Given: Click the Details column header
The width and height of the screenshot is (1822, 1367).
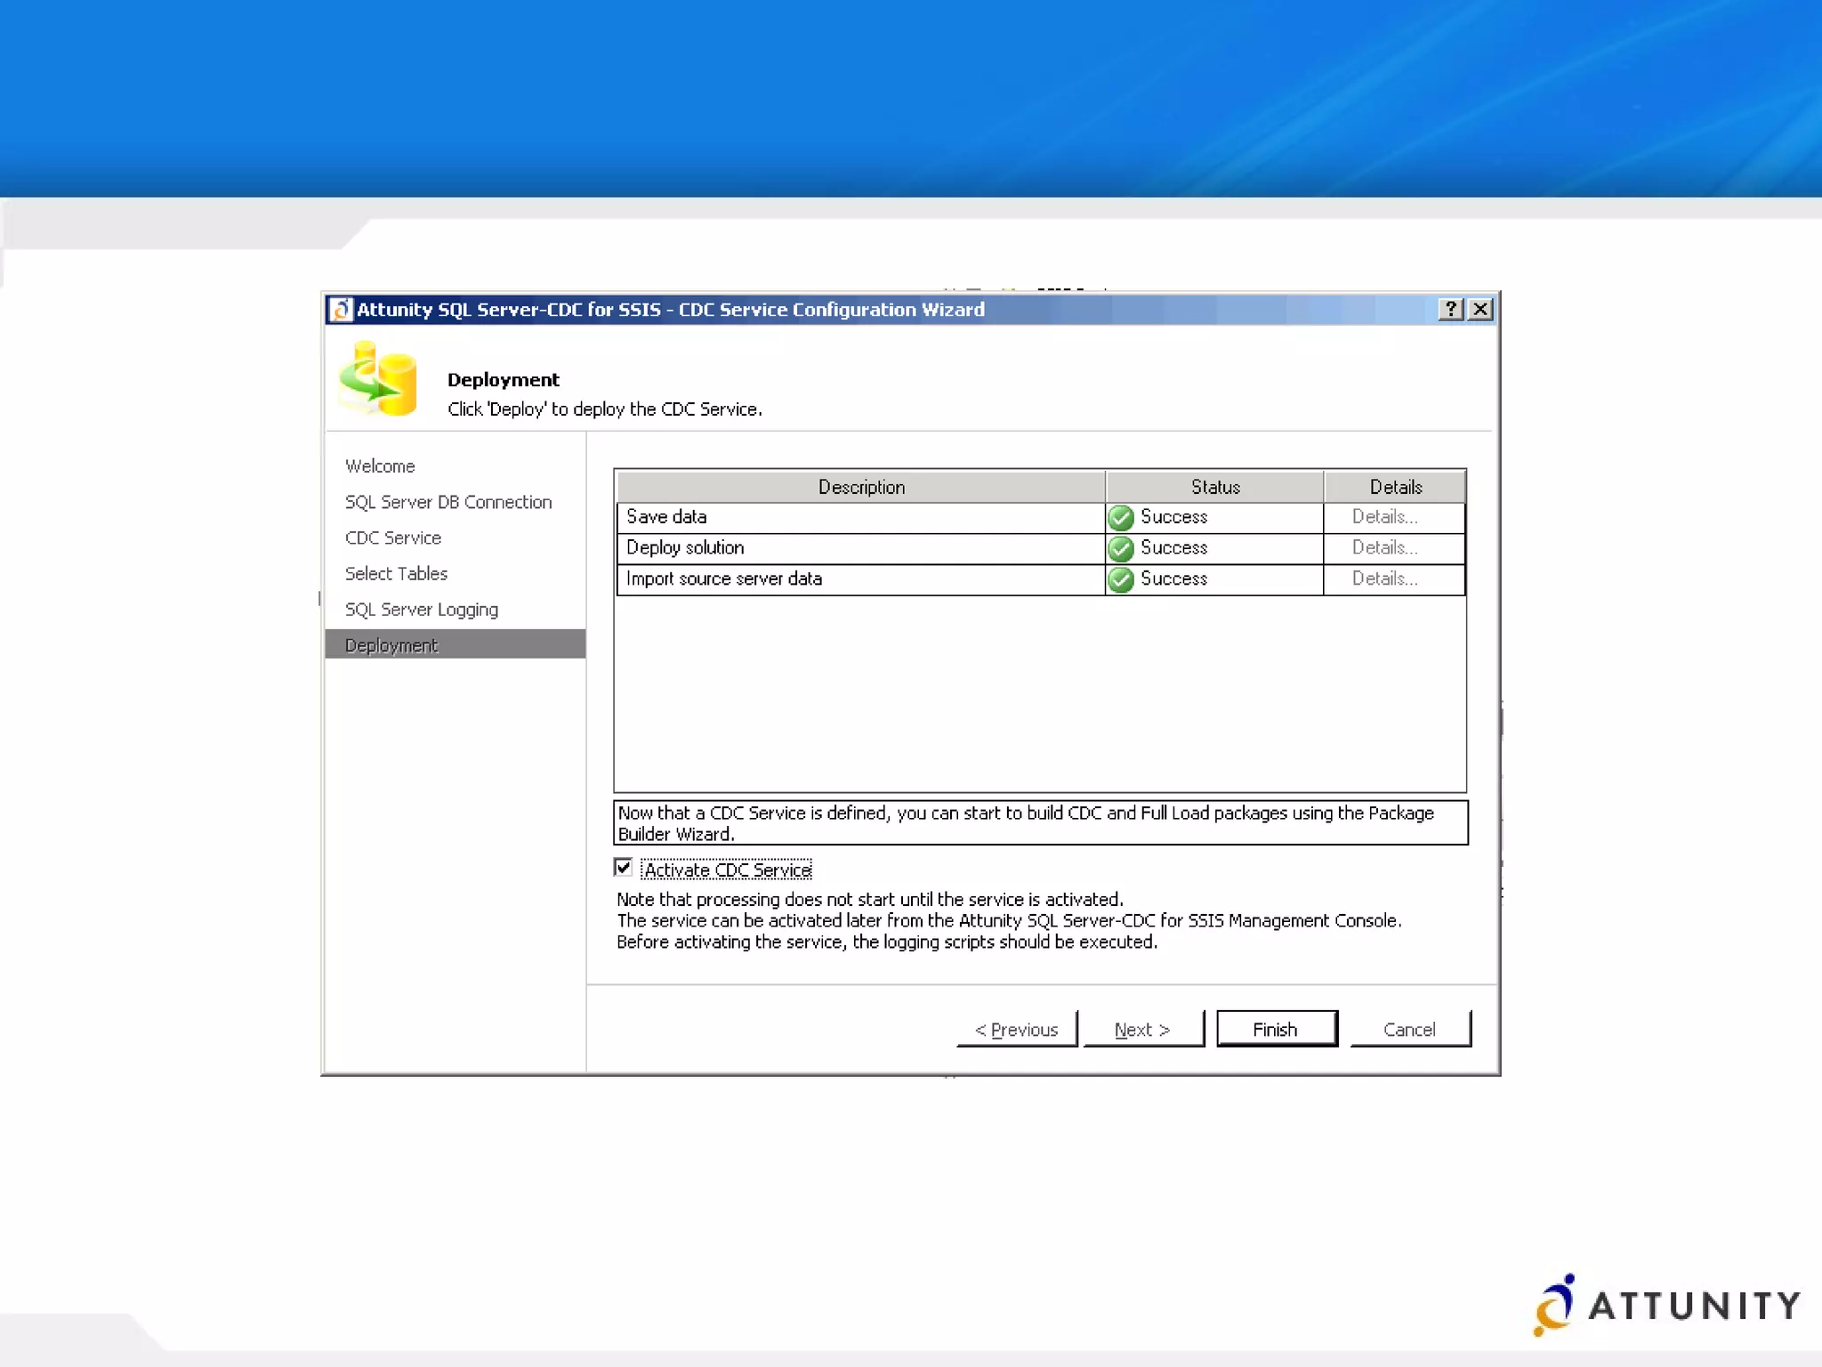Looking at the screenshot, I should 1395,487.
